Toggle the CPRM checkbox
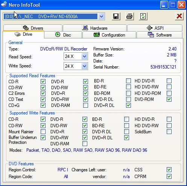This screenshot has width=187, height=186. tap(169, 176)
